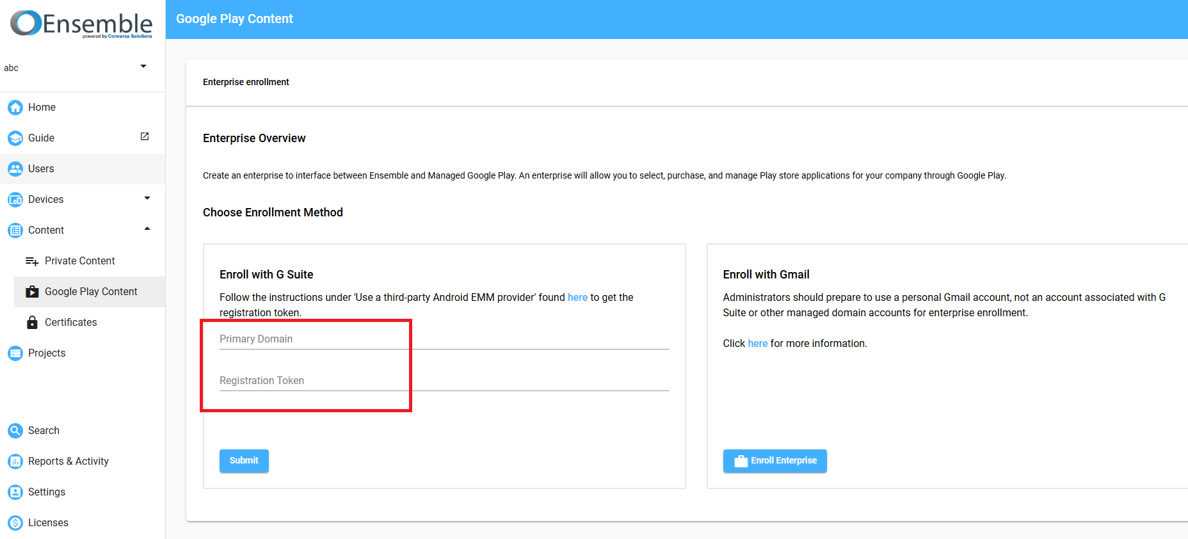
Task: Click the Choose Enrollment Method heading
Action: (x=273, y=213)
